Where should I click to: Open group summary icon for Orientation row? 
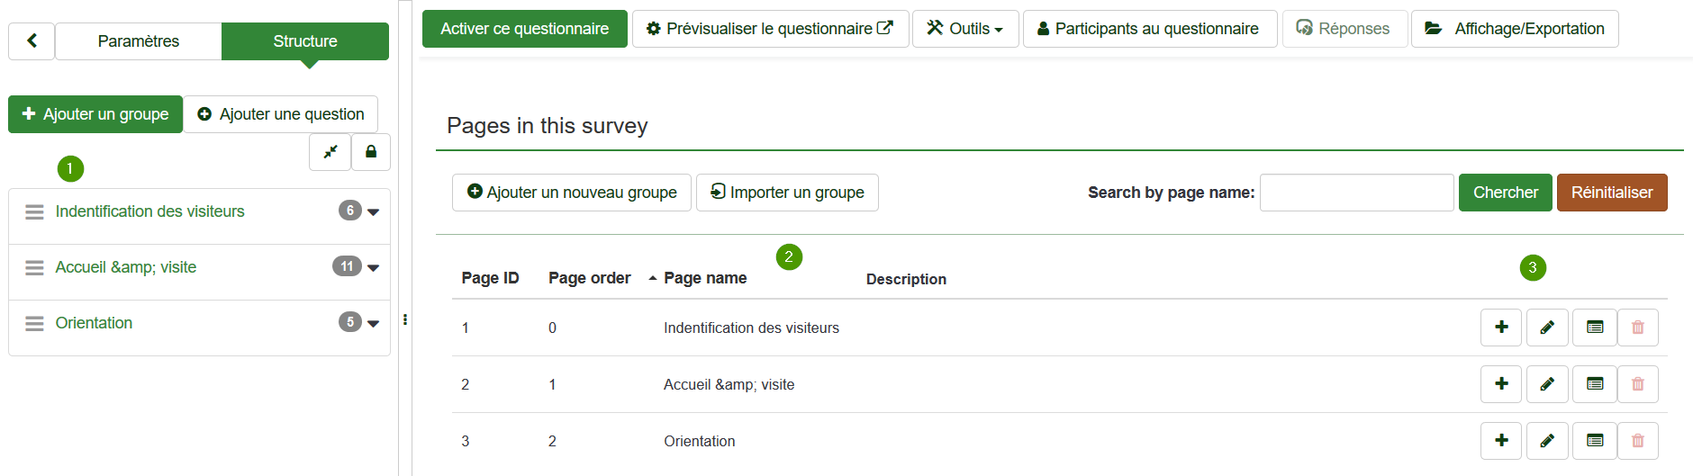1594,441
